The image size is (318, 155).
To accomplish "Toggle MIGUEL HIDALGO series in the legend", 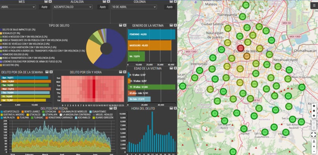I will pos(103,115).
